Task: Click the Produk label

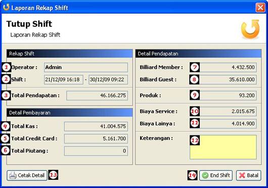Action: tap(150, 95)
